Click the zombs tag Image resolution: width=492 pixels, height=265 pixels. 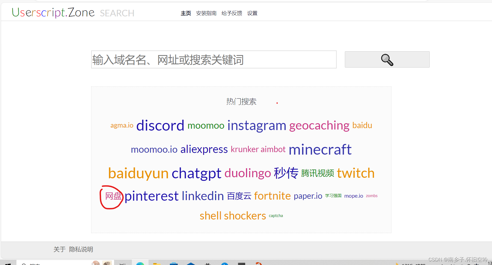[x=372, y=196]
